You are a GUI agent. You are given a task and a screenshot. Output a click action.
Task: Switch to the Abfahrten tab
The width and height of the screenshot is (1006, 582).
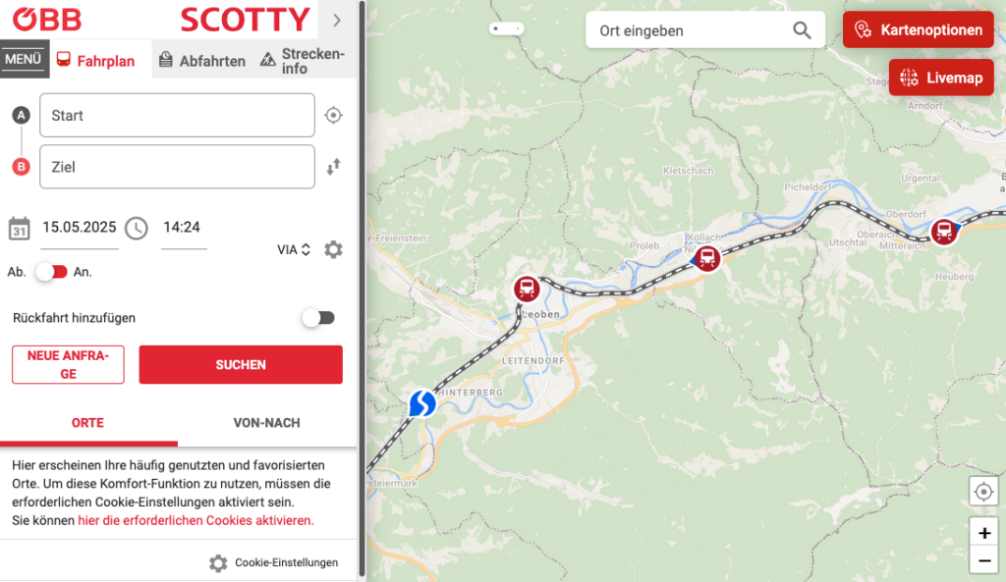[202, 61]
